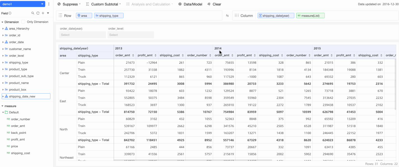Viewport: 399px width, 167px height.
Task: Open the demo1 dataset dropdown
Action: pyautogui.click(x=23, y=4)
